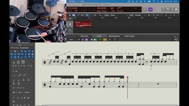Toggle Flex view in tracks toolbar

[82, 15]
